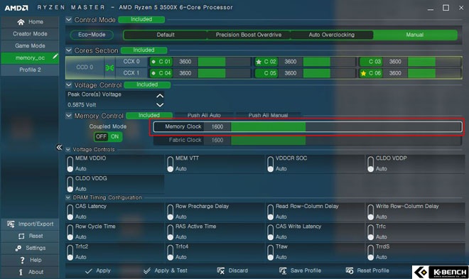Image resolution: width=469 pixels, height=279 pixels.
Task: Click the CCX link icon next to CCD 0
Action: point(109,68)
